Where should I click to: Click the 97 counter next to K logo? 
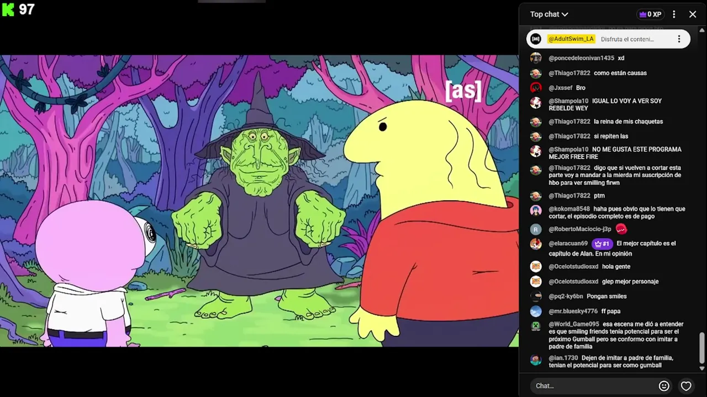27,9
